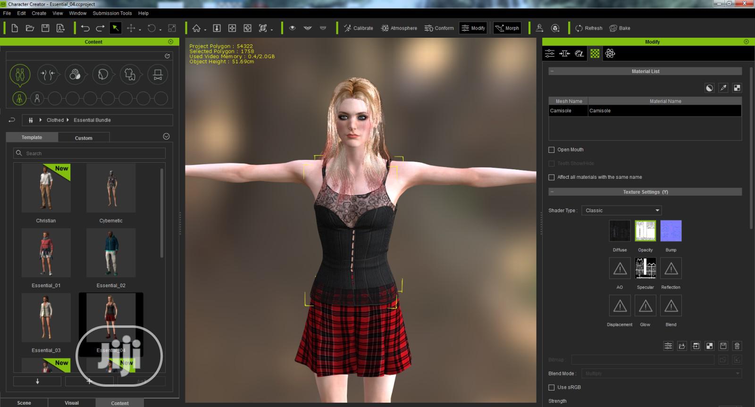Click the Save project icon
The height and width of the screenshot is (407, 755).
(x=45, y=28)
